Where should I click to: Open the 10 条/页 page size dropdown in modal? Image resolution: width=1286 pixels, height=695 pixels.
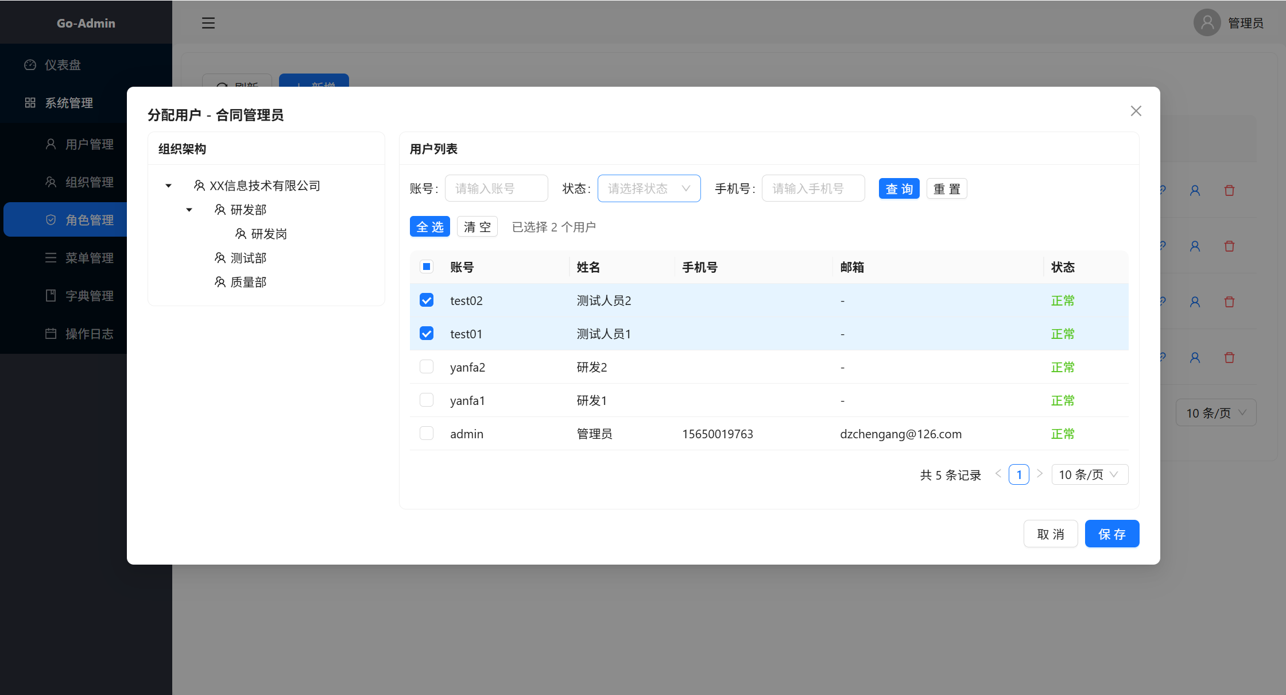click(x=1089, y=474)
